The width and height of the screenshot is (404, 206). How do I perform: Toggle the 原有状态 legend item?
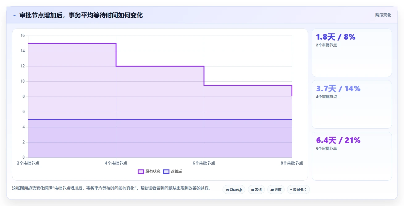[x=149, y=171]
